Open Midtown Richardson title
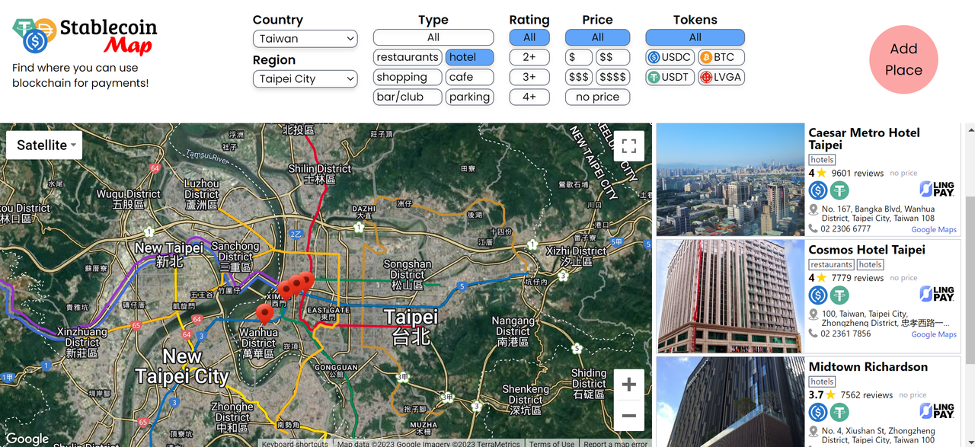The height and width of the screenshot is (447, 975). coord(868,367)
